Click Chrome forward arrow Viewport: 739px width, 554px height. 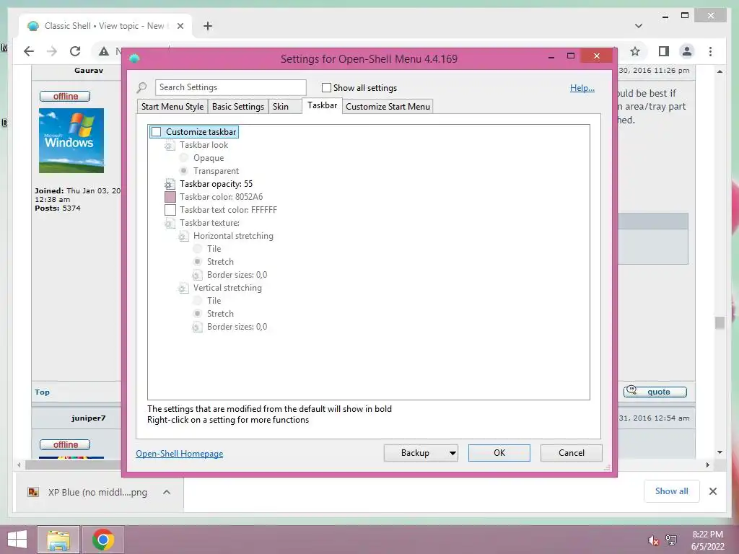52,51
